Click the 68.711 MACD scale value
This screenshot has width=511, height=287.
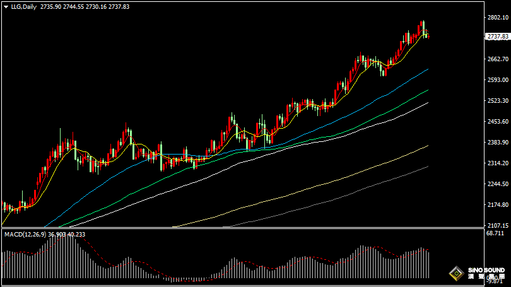pyautogui.click(x=495, y=233)
